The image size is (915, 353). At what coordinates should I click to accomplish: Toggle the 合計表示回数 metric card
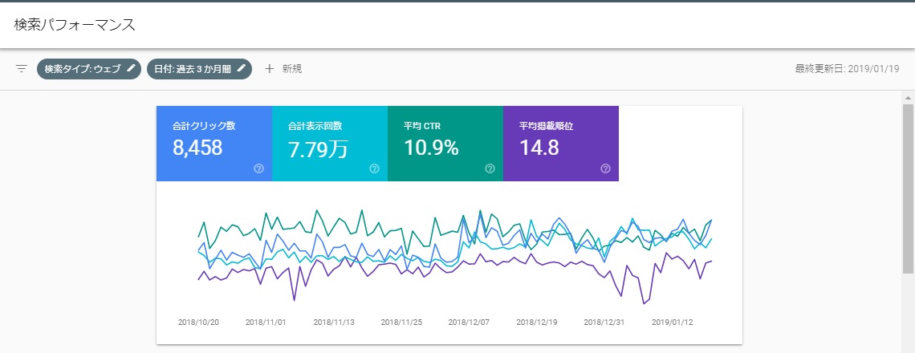[x=330, y=144]
